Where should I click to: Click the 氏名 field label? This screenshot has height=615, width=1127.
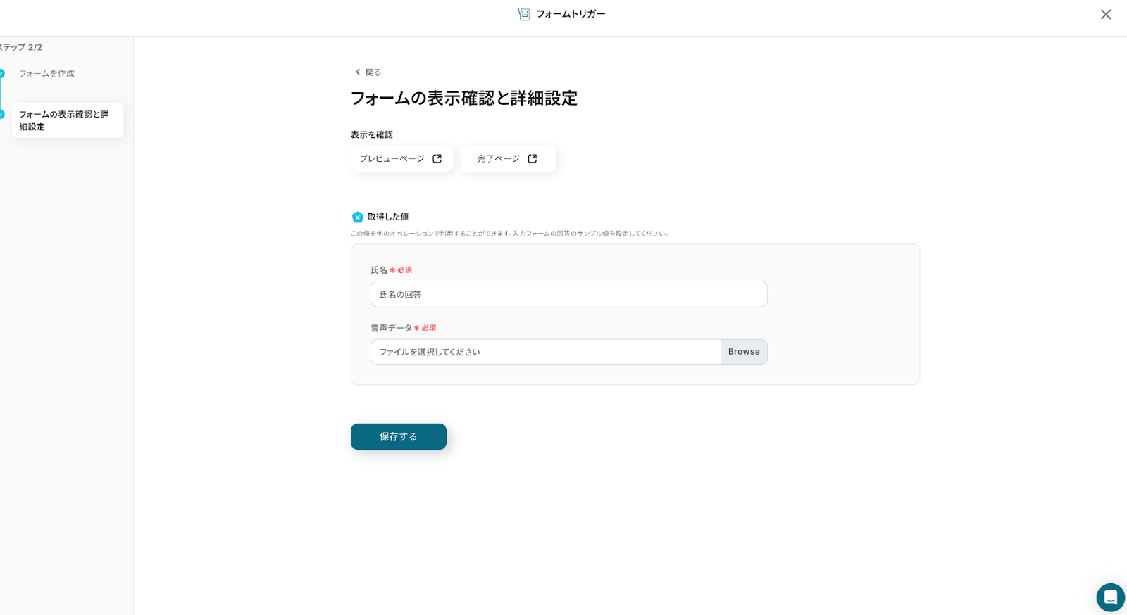379,270
